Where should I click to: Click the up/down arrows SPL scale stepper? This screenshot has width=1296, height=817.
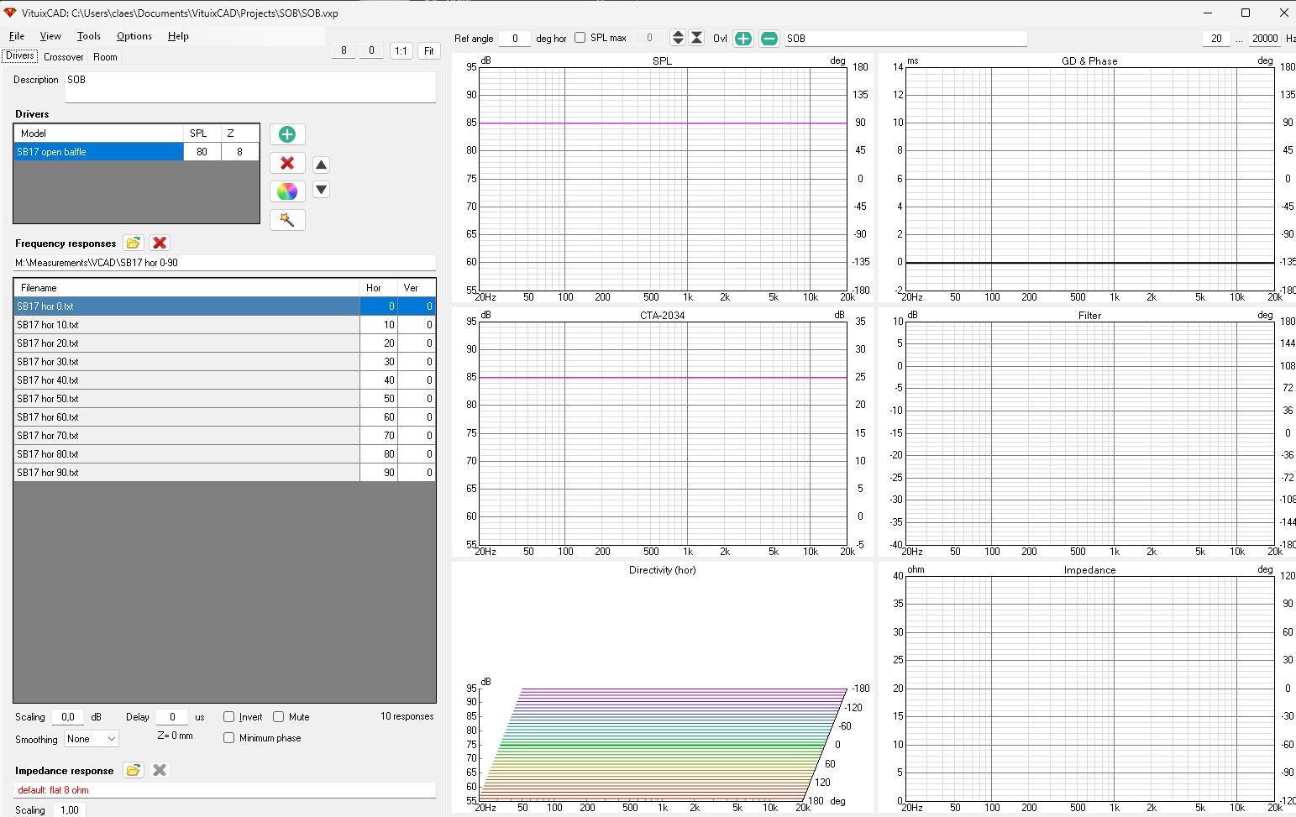[x=678, y=38]
